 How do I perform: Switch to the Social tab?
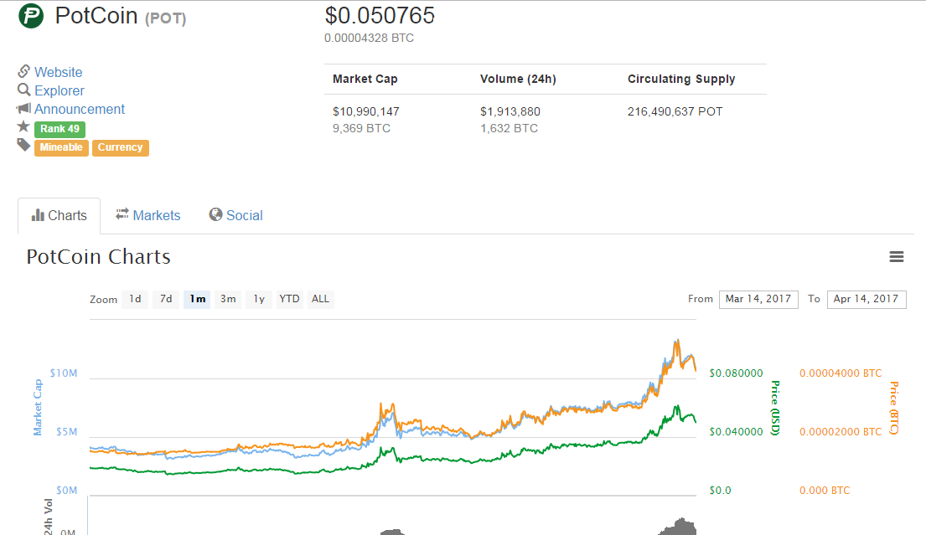[235, 216]
